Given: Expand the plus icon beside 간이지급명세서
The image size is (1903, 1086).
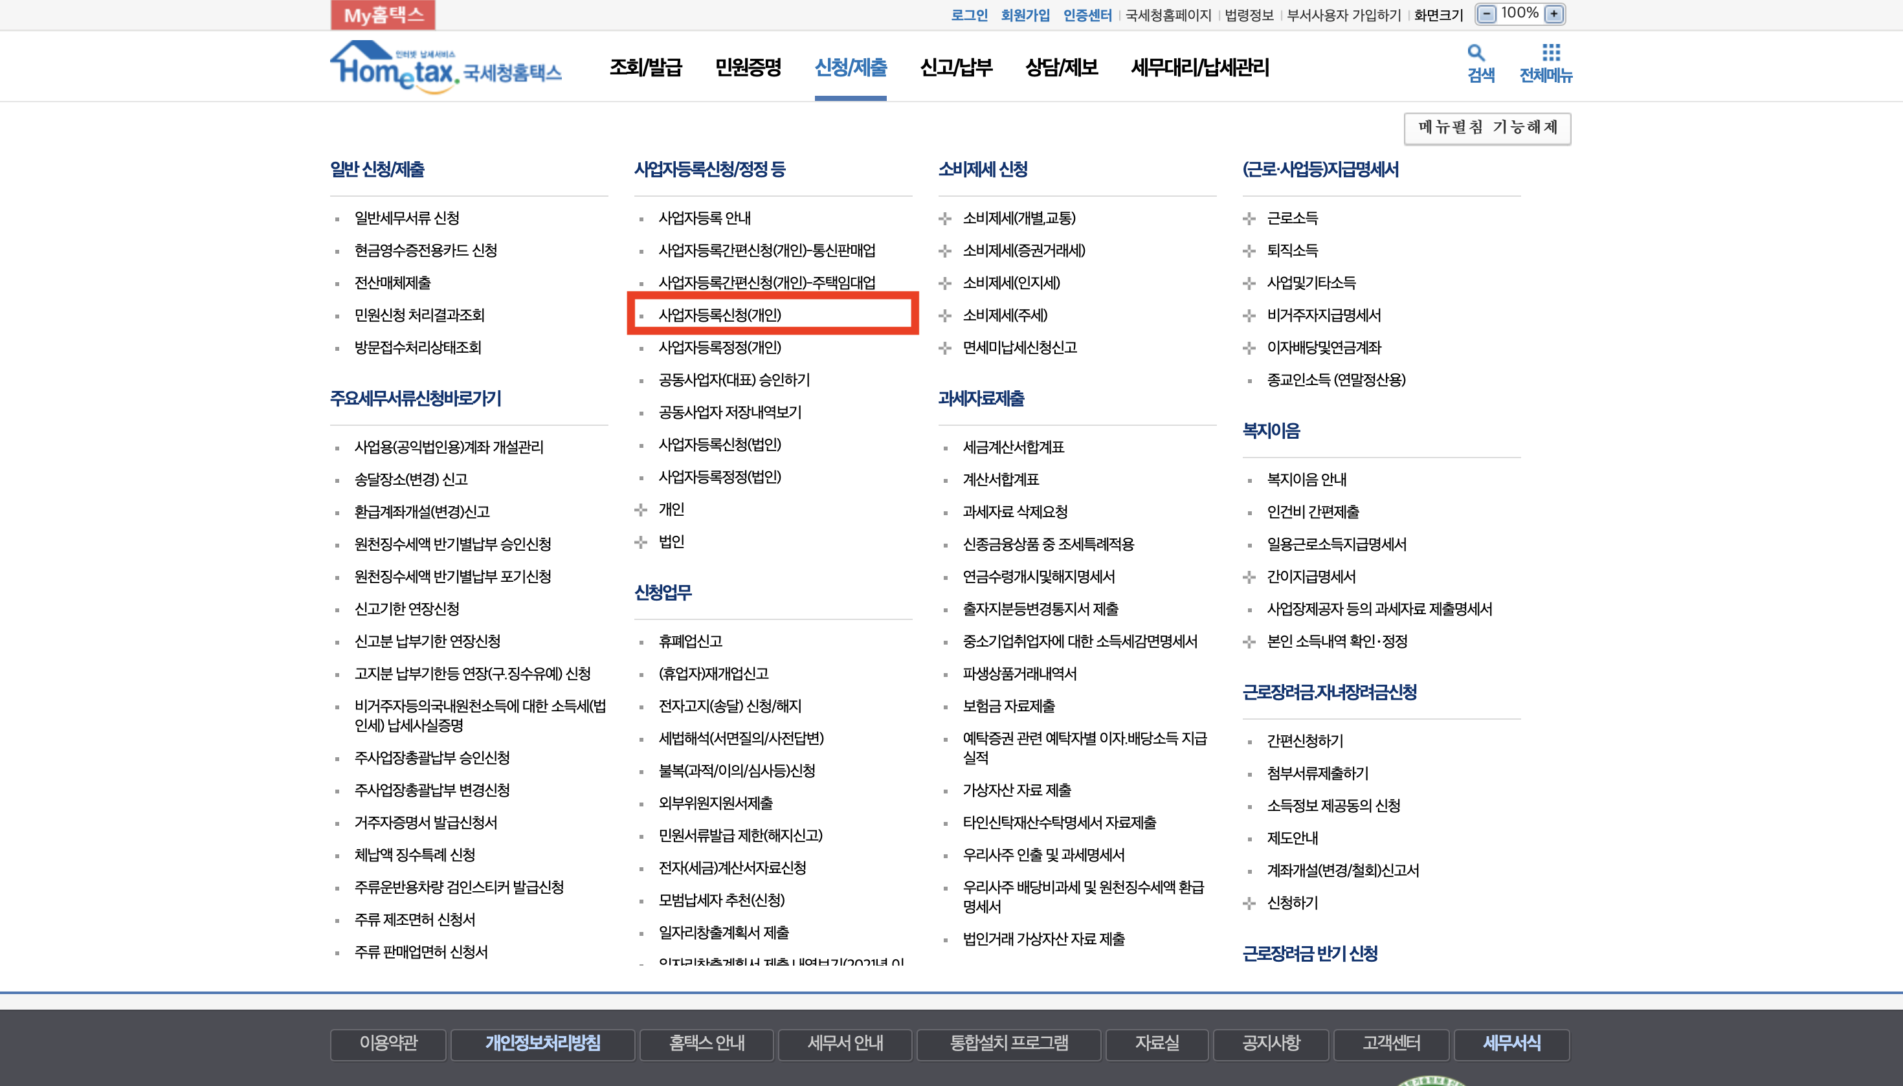Looking at the screenshot, I should pyautogui.click(x=1249, y=577).
